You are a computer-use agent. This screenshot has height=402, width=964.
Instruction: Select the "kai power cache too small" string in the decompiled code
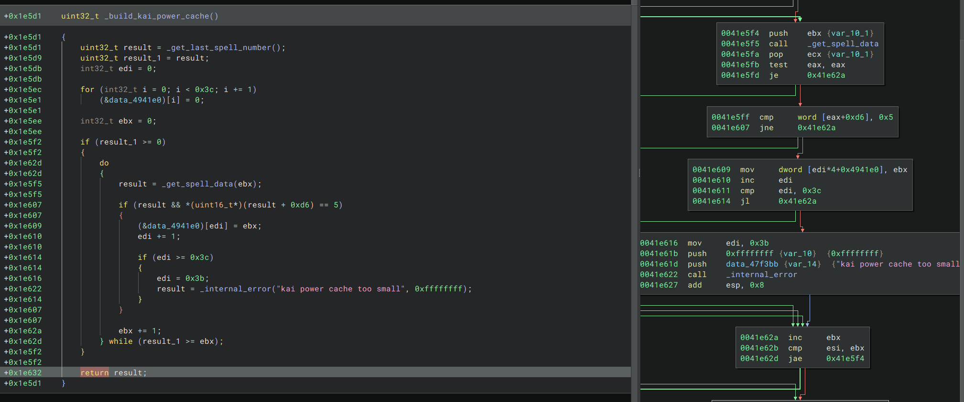pos(340,289)
